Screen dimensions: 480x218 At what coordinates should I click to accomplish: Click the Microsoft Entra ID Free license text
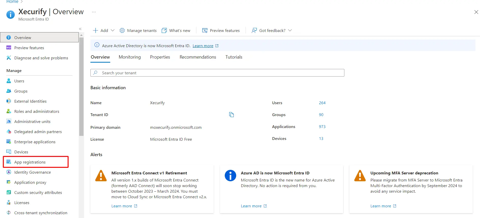point(171,139)
